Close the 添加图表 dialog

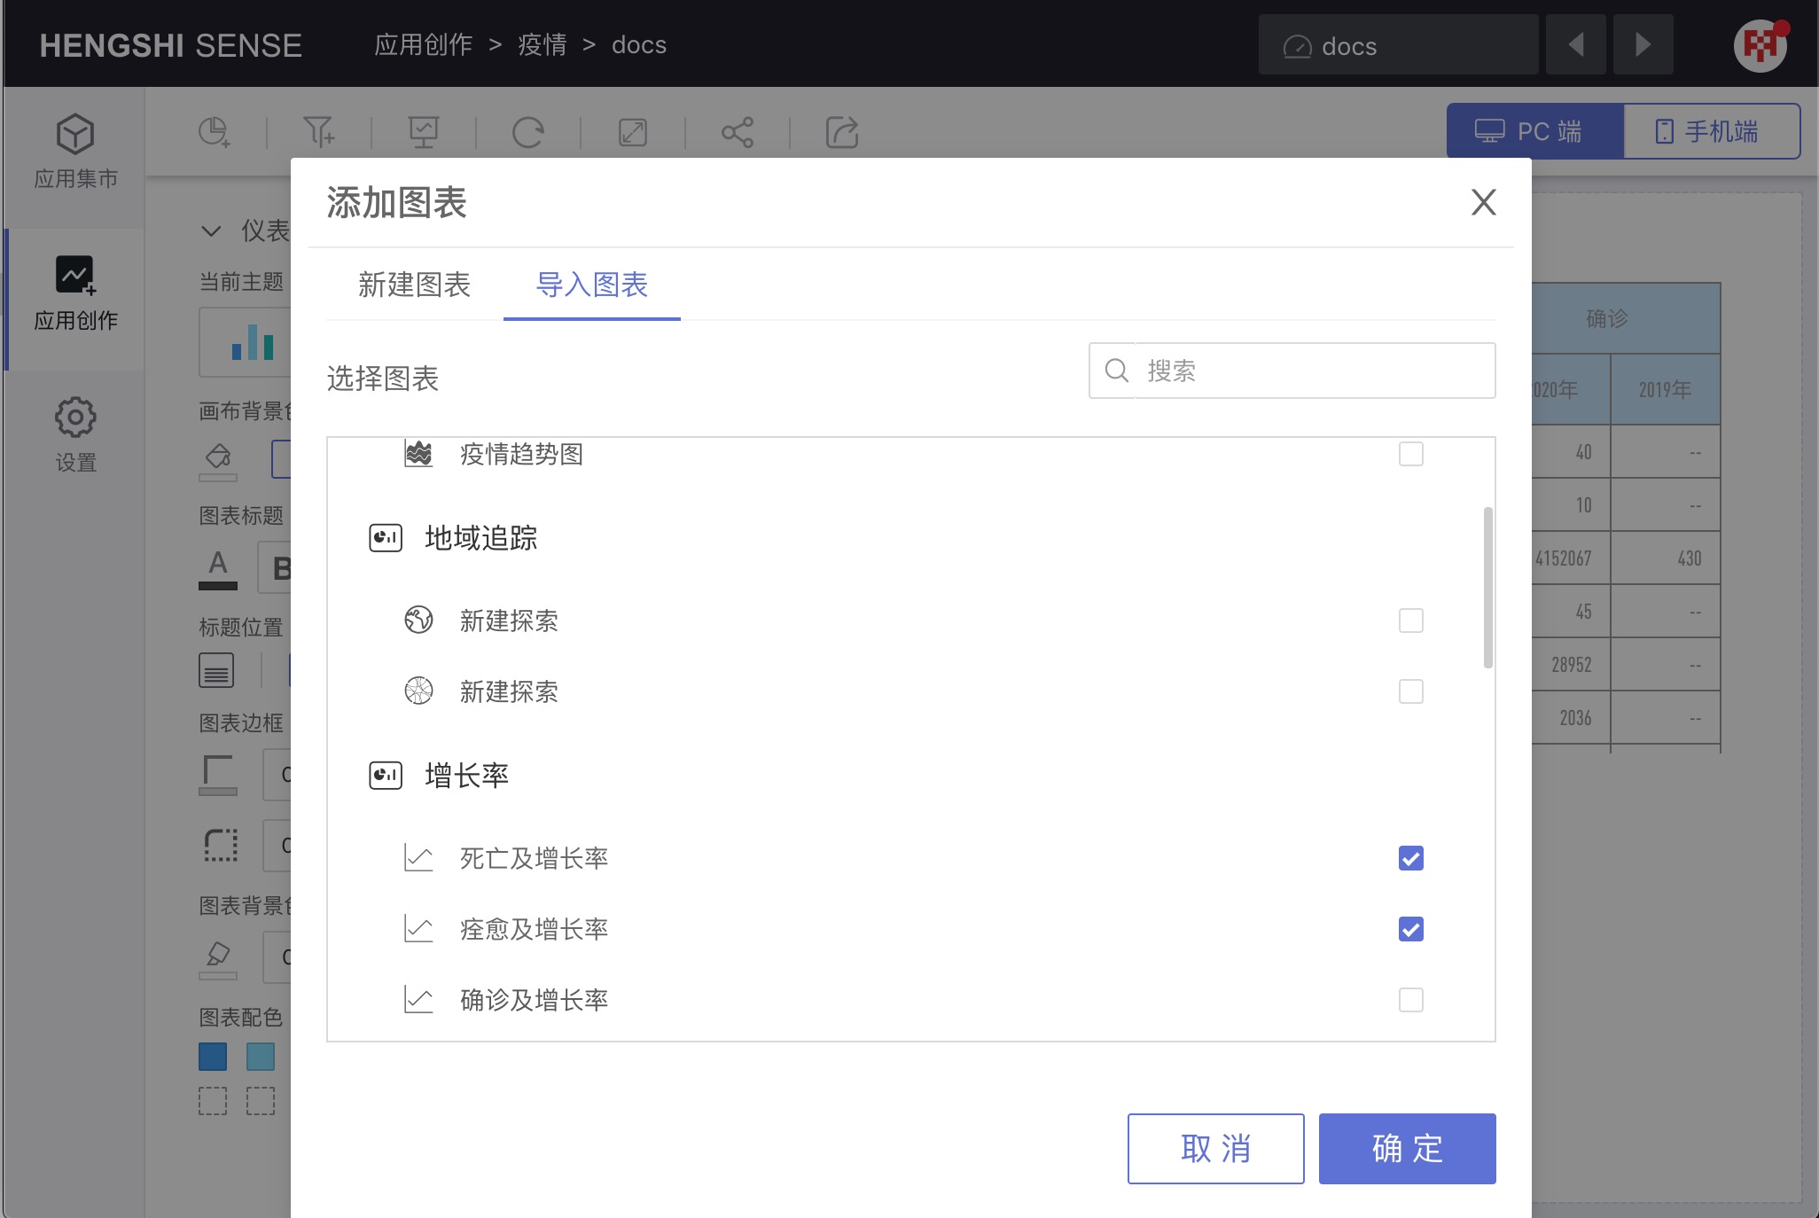pyautogui.click(x=1484, y=202)
